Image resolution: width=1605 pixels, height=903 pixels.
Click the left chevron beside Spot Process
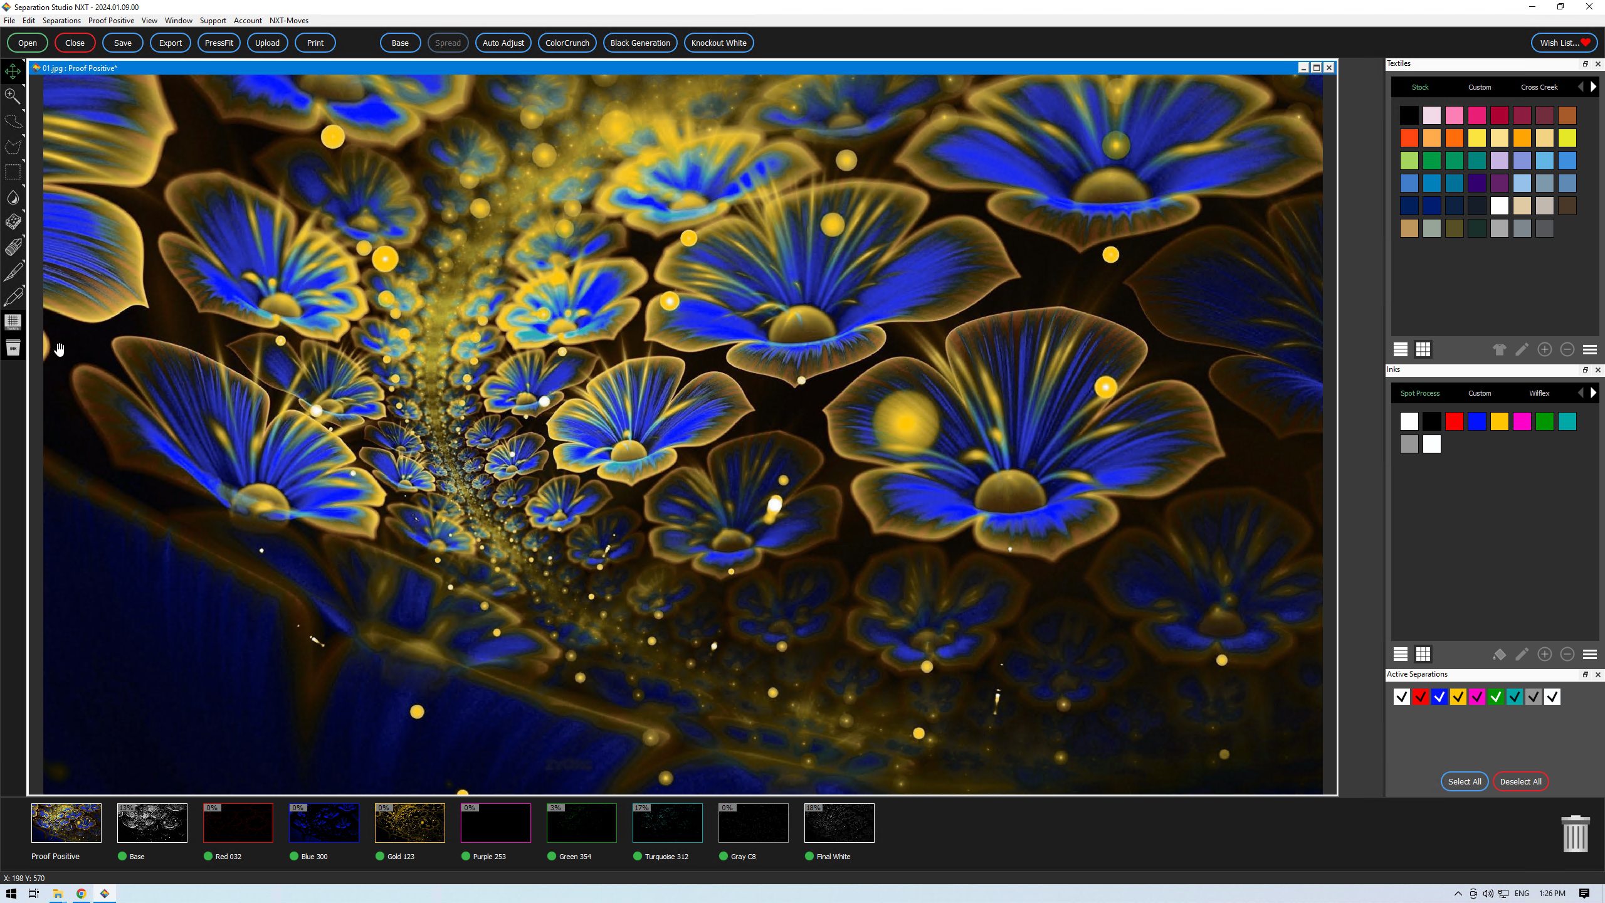1581,393
